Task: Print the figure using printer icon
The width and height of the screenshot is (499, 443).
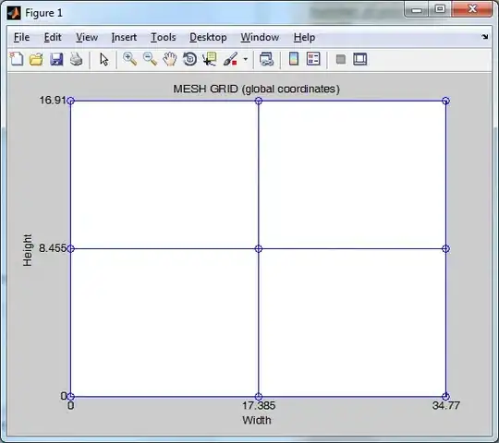Action: 77,59
